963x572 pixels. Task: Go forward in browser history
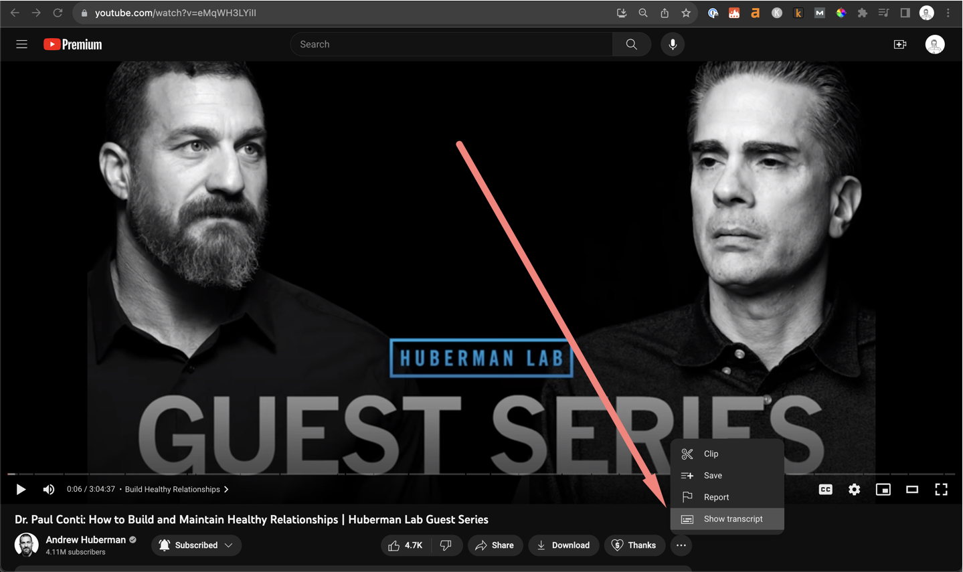36,13
